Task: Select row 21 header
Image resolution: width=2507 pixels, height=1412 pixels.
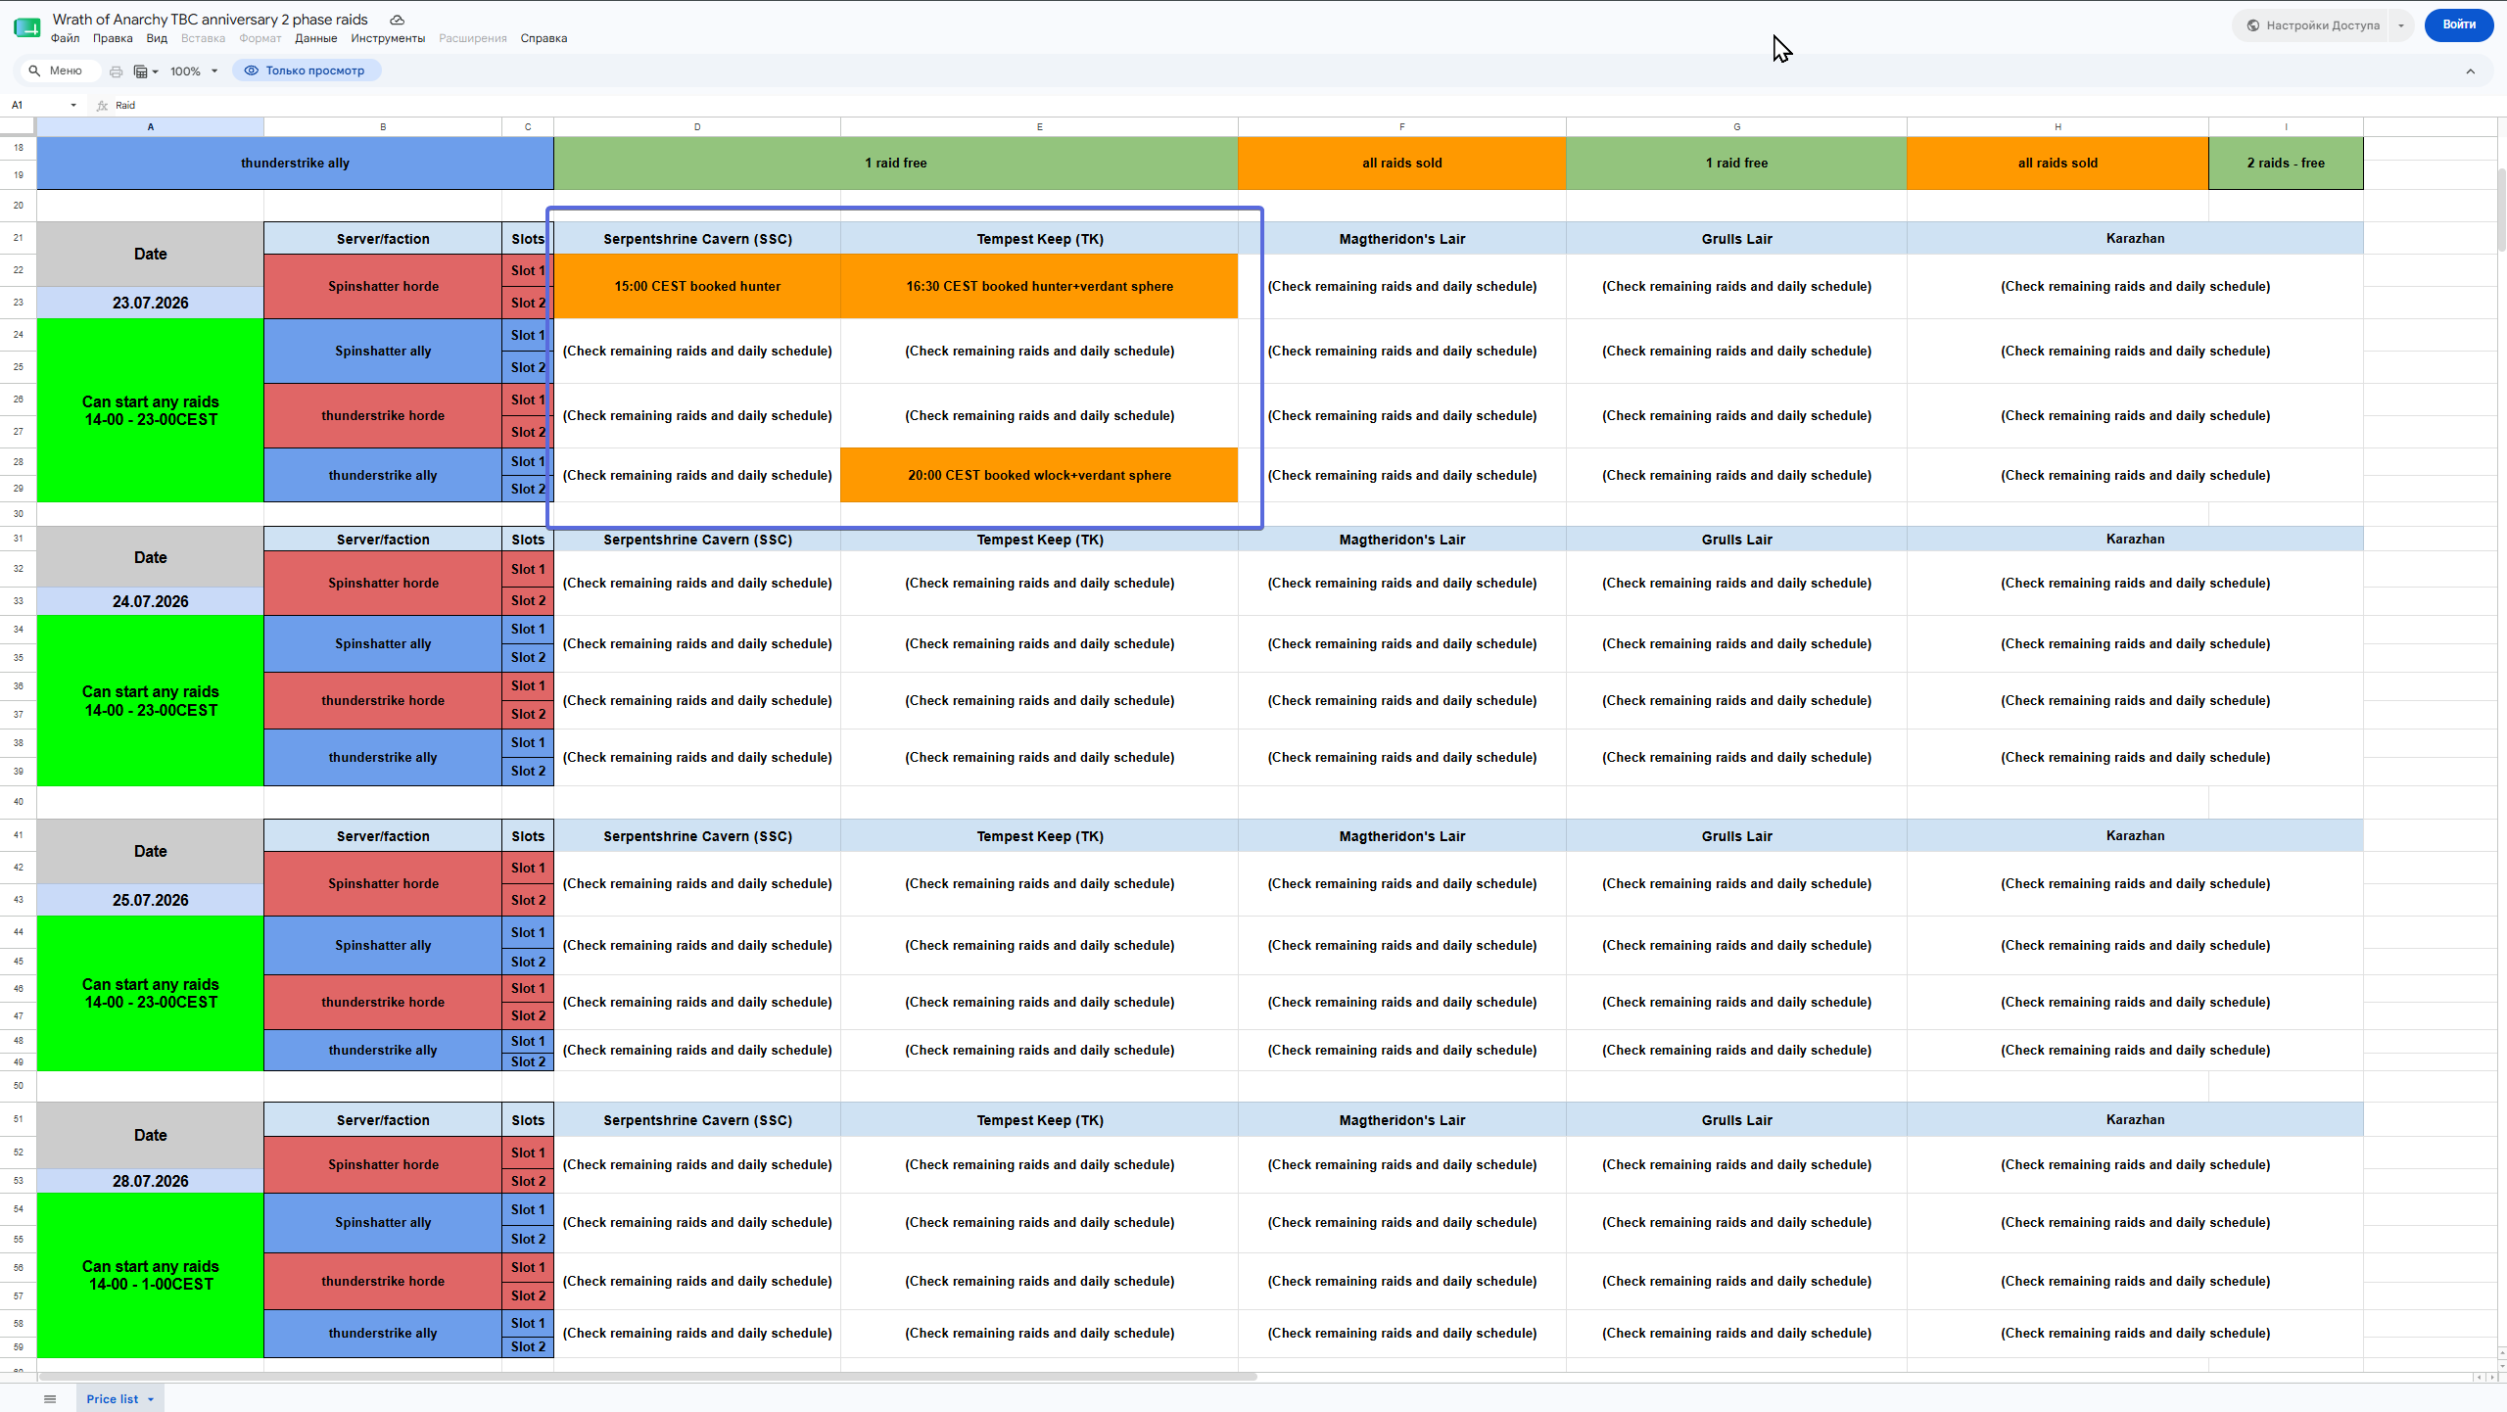Action: (18, 238)
